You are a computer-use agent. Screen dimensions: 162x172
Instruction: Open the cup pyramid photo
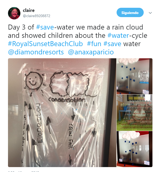click(134, 113)
